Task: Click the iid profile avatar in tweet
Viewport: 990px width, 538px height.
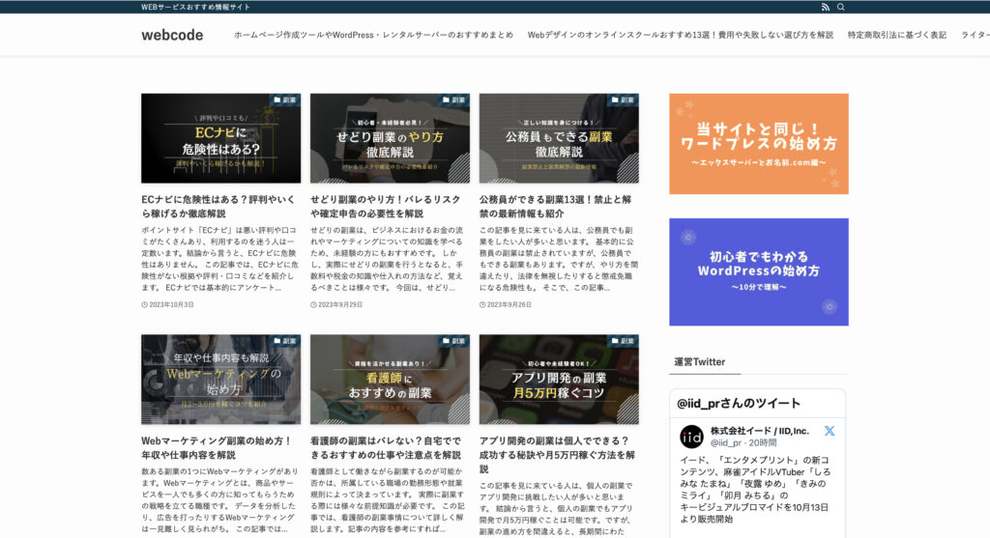Action: 691,436
